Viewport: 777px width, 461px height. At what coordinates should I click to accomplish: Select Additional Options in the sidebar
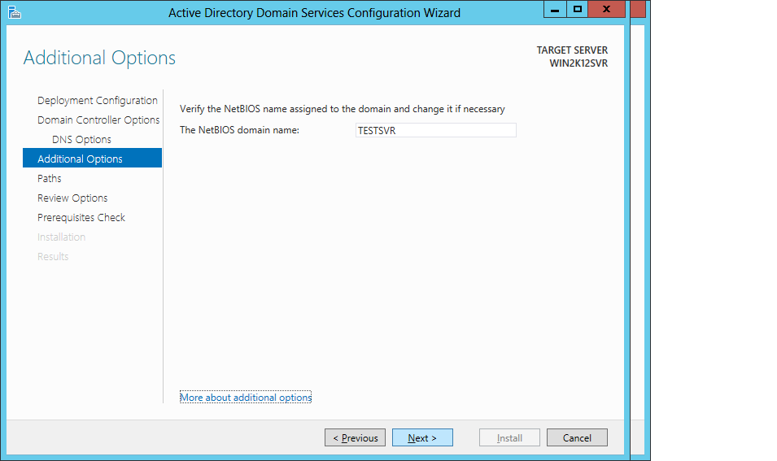pyautogui.click(x=92, y=158)
